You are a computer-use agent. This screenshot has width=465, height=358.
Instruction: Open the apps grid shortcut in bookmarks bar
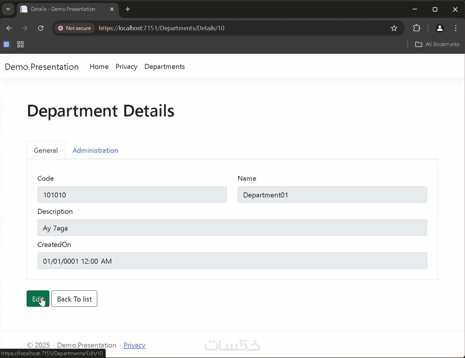20,44
